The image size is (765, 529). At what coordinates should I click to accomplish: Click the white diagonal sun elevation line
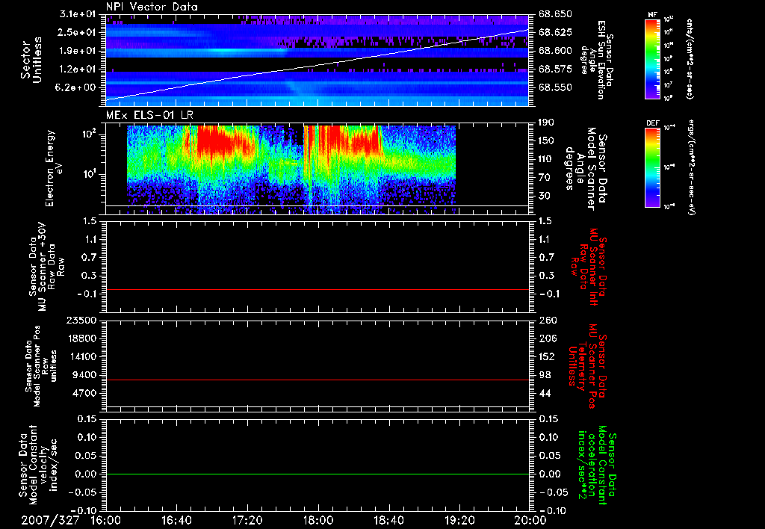317,65
